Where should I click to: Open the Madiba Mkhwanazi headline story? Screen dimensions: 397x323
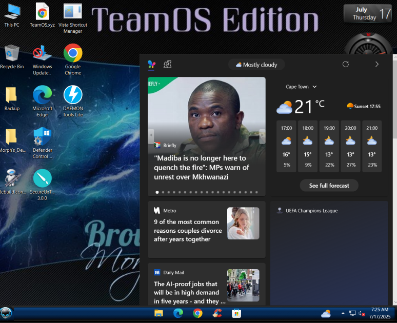click(x=201, y=167)
